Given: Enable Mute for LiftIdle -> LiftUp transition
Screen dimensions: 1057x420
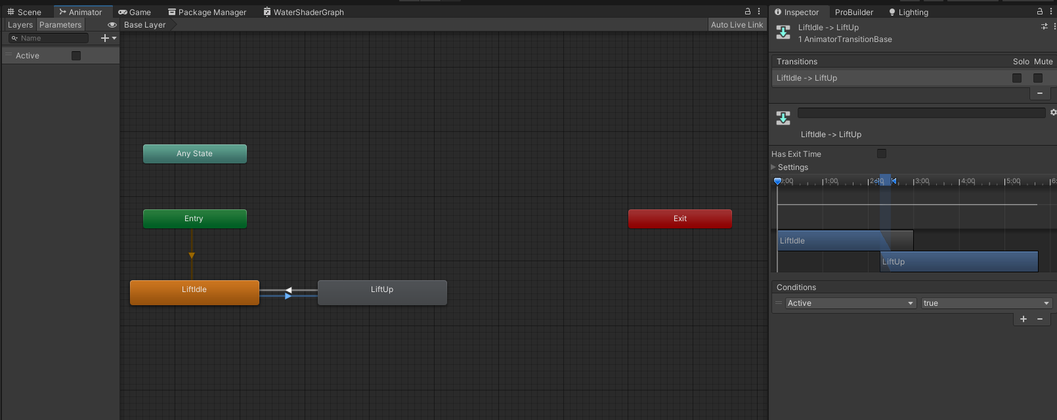Looking at the screenshot, I should pos(1038,78).
